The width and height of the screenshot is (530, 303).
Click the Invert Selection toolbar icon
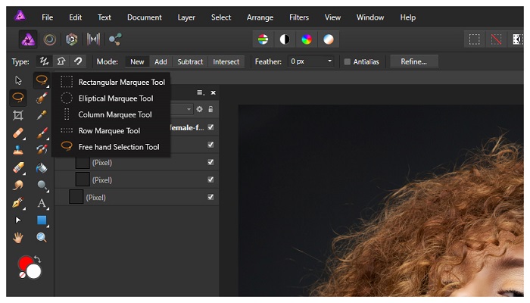click(x=517, y=39)
